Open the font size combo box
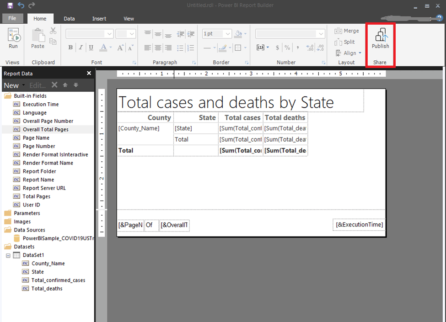The width and height of the screenshot is (446, 322). (x=125, y=34)
